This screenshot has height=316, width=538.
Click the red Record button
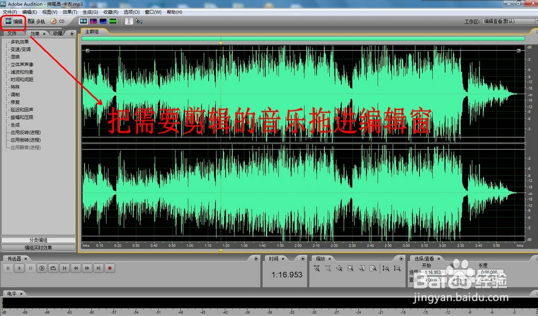tap(110, 268)
